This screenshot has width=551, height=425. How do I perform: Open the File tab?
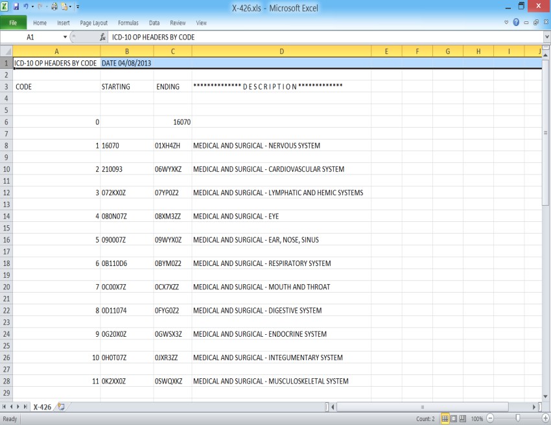[x=14, y=23]
